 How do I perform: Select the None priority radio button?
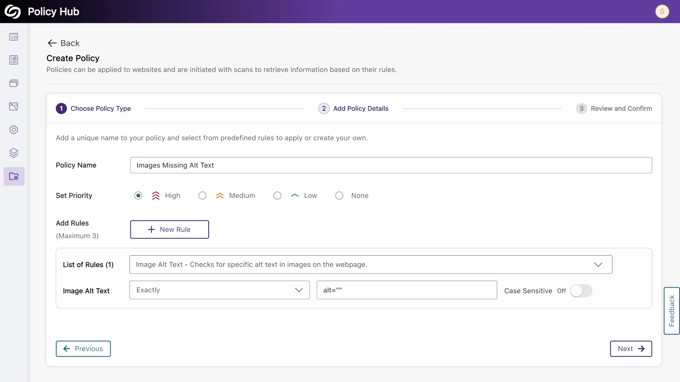click(339, 196)
